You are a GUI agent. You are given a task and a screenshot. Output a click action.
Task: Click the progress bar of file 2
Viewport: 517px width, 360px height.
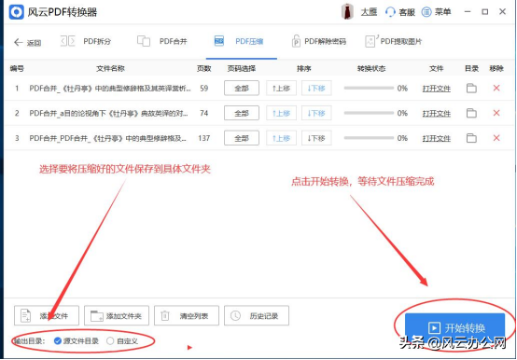369,113
